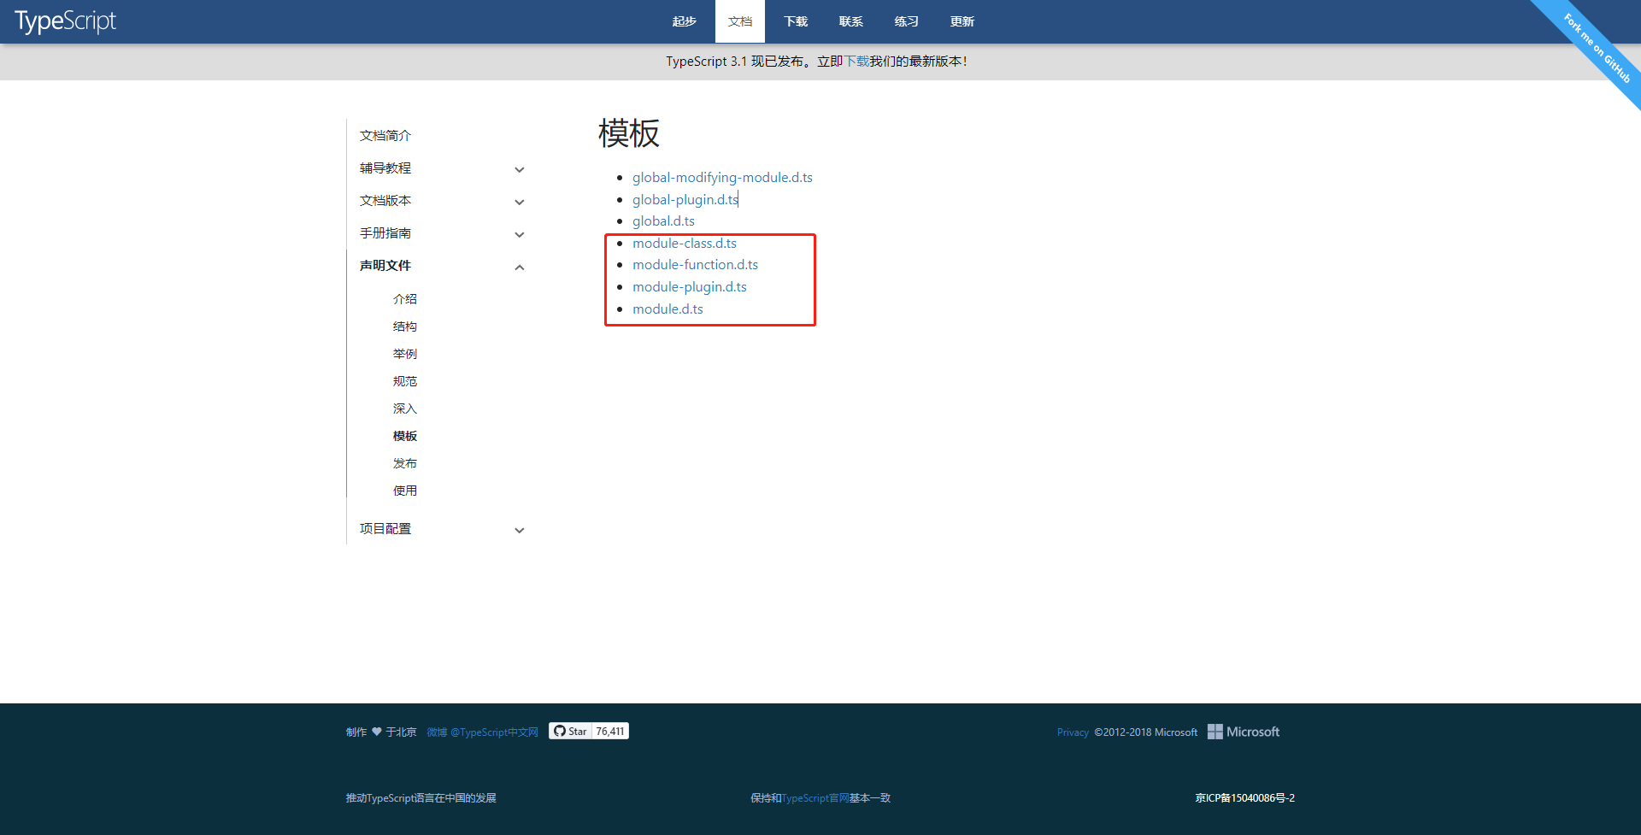Open module-class.d.ts template link
This screenshot has width=1641, height=835.
(x=685, y=244)
